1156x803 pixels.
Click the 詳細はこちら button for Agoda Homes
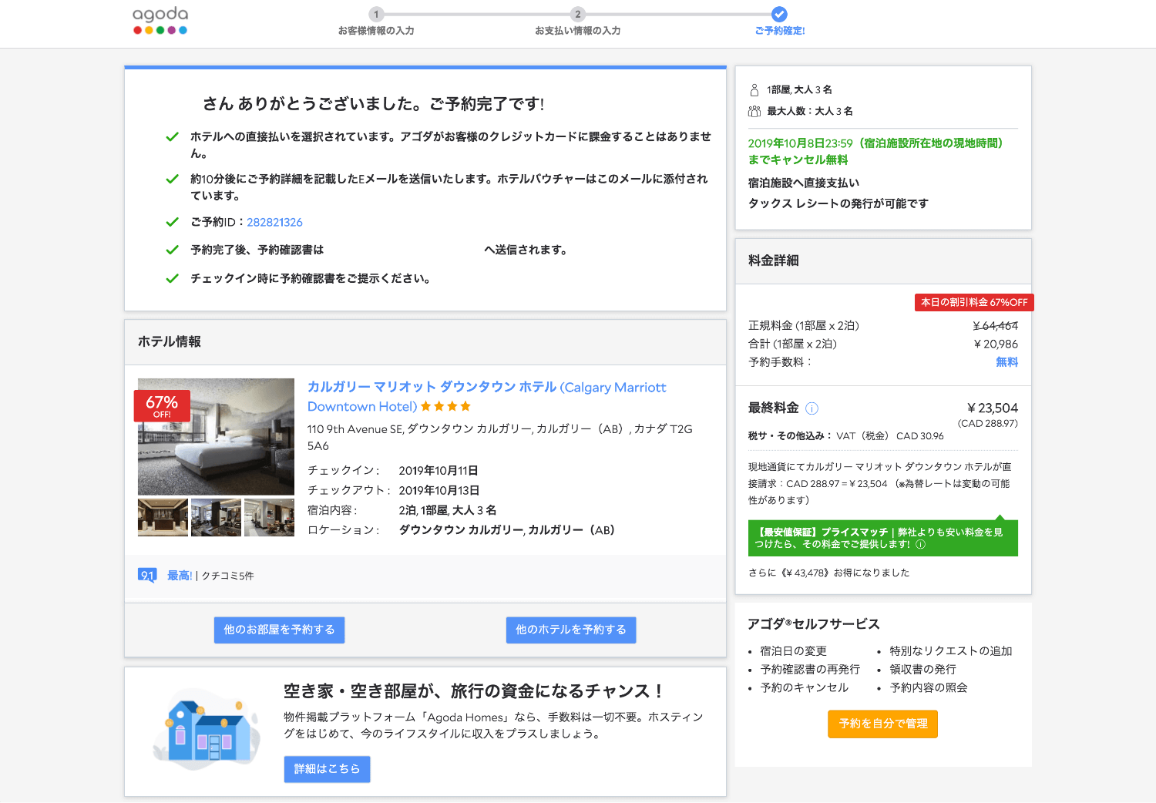[327, 768]
